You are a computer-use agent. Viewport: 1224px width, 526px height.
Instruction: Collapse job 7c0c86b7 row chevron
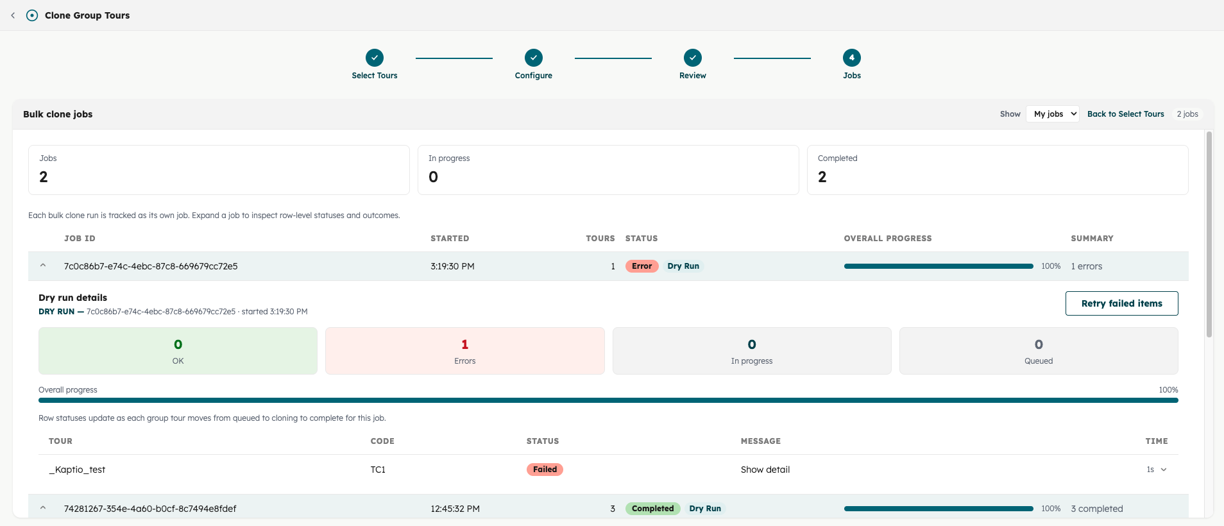pos(43,266)
